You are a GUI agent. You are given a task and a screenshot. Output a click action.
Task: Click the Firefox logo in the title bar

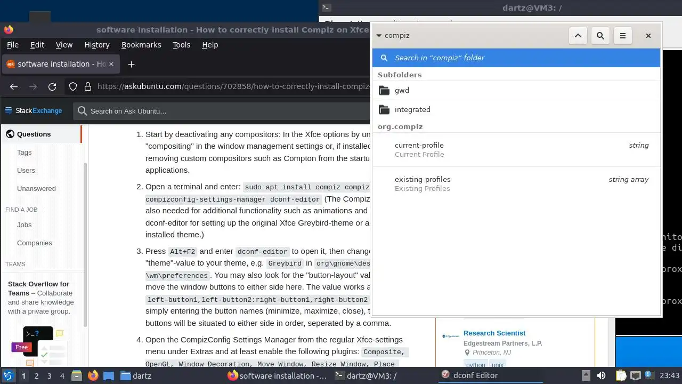(8, 30)
